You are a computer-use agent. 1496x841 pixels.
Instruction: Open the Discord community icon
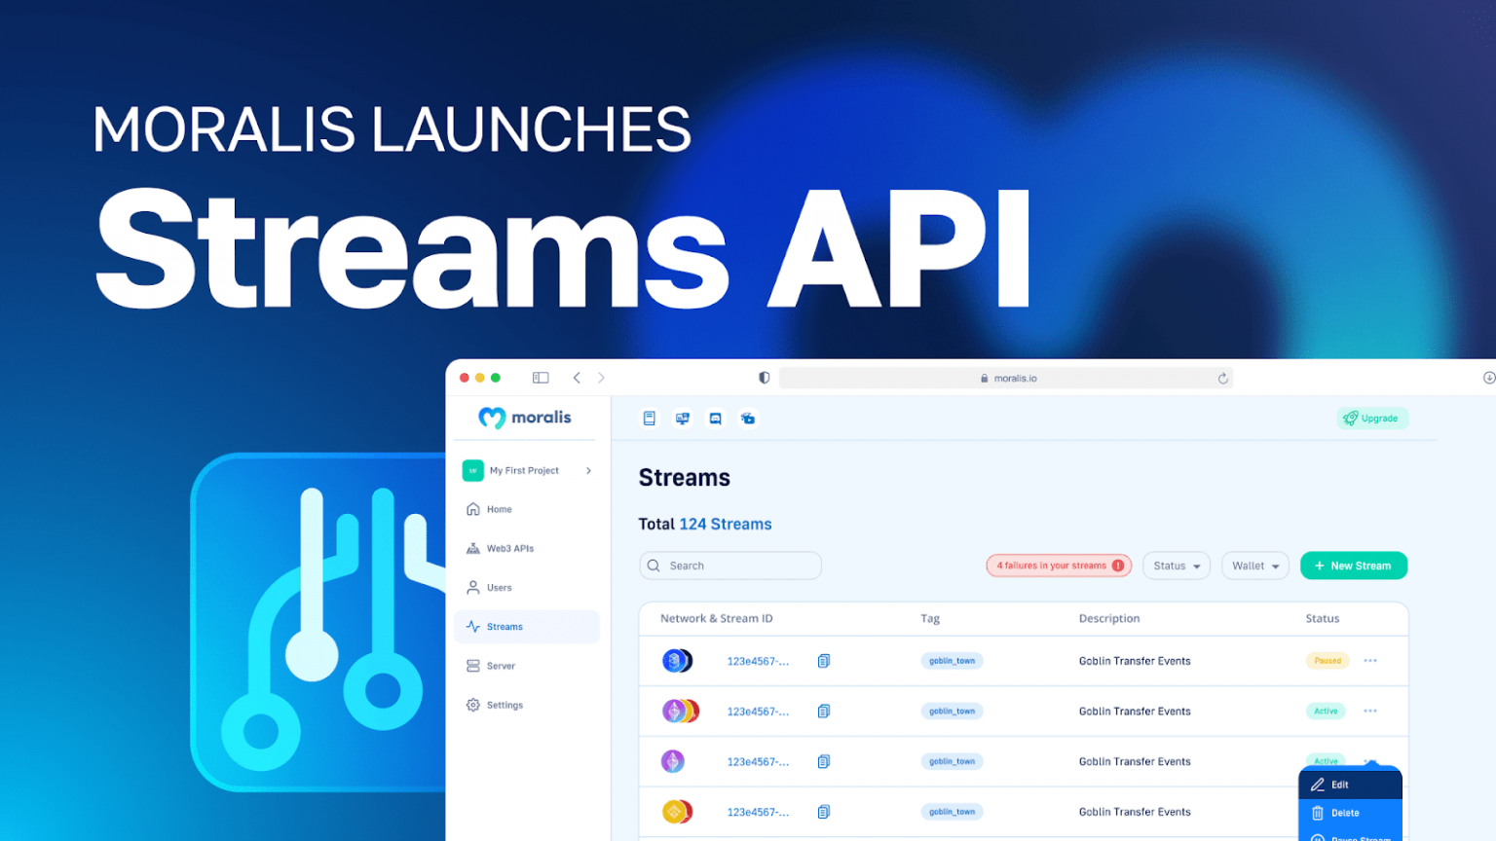click(x=716, y=418)
